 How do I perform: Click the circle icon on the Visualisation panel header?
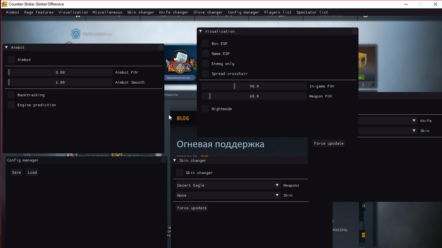[x=354, y=31]
